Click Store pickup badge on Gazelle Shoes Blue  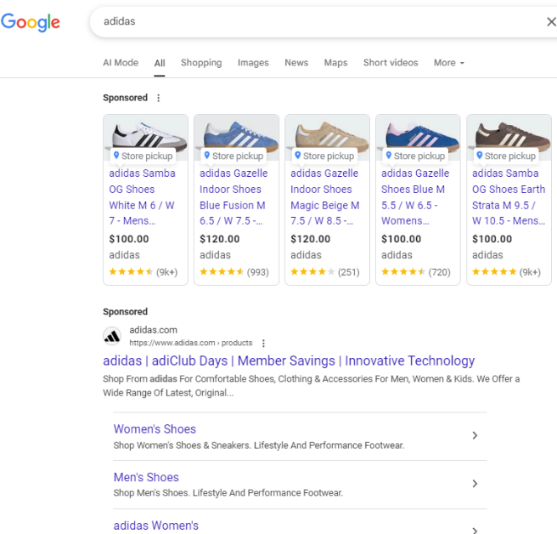pyautogui.click(x=415, y=156)
